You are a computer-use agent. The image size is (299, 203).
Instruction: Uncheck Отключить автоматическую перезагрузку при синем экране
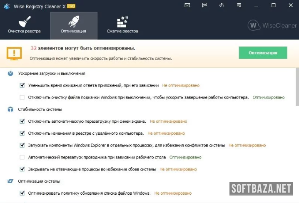22,121
